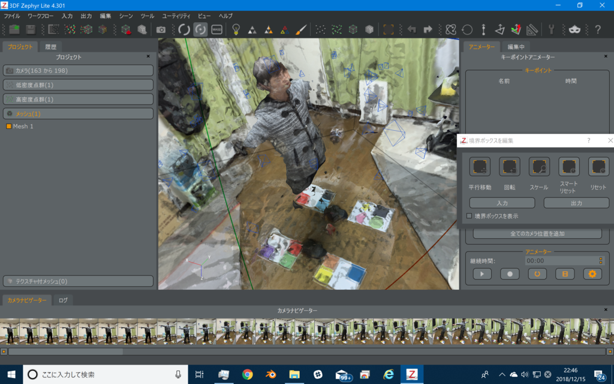This screenshot has width=614, height=384.
Task: Click the スマートリセット icon
Action: 569,167
